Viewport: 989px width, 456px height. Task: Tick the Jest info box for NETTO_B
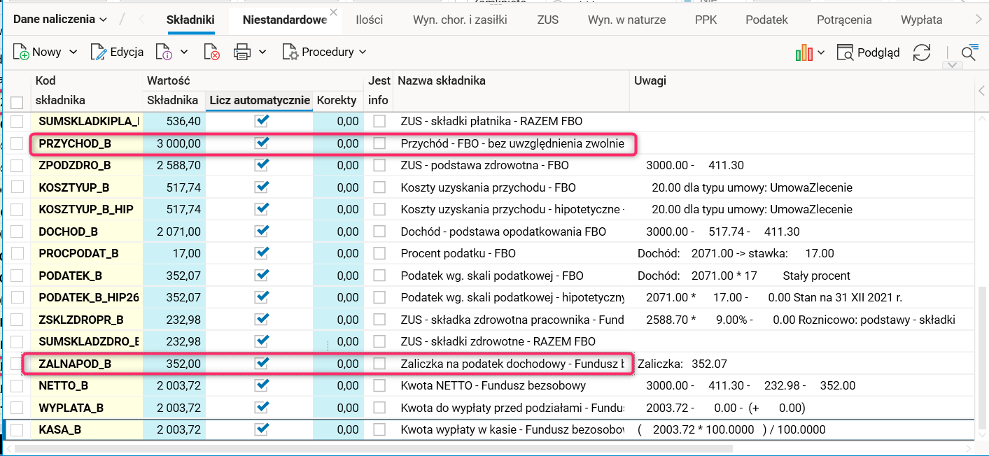(x=379, y=385)
